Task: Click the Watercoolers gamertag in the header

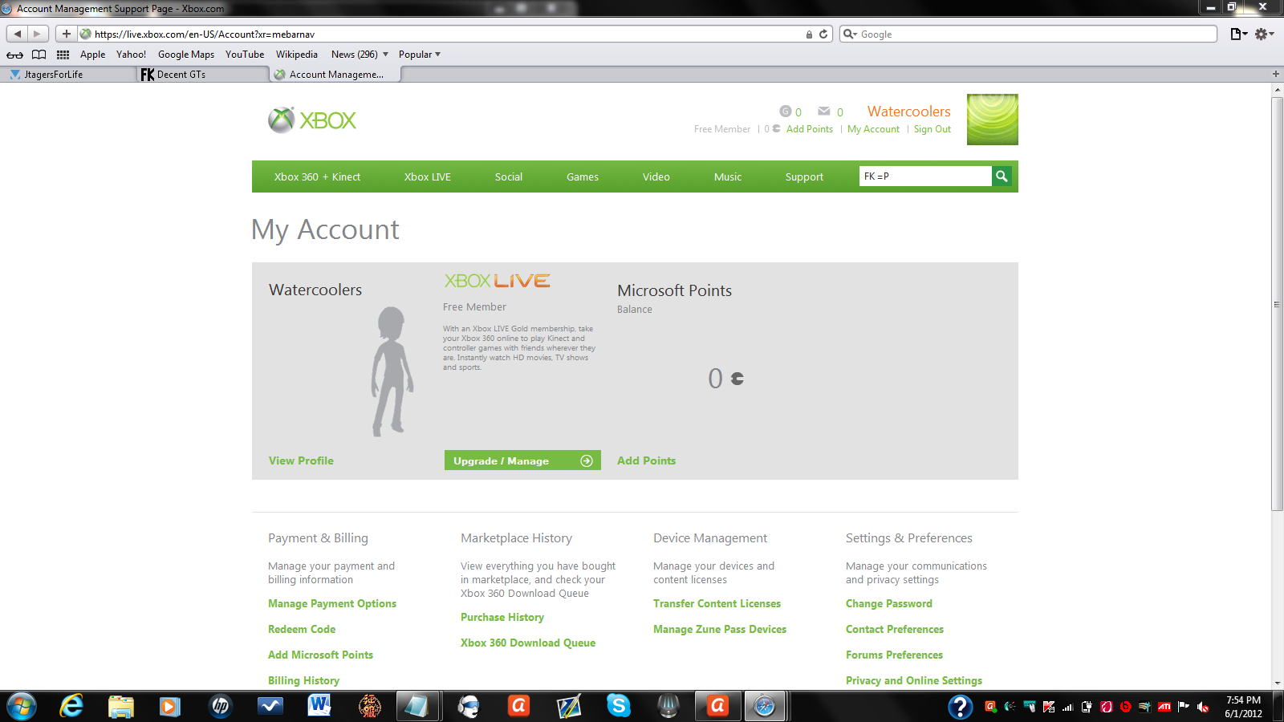Action: pos(908,112)
